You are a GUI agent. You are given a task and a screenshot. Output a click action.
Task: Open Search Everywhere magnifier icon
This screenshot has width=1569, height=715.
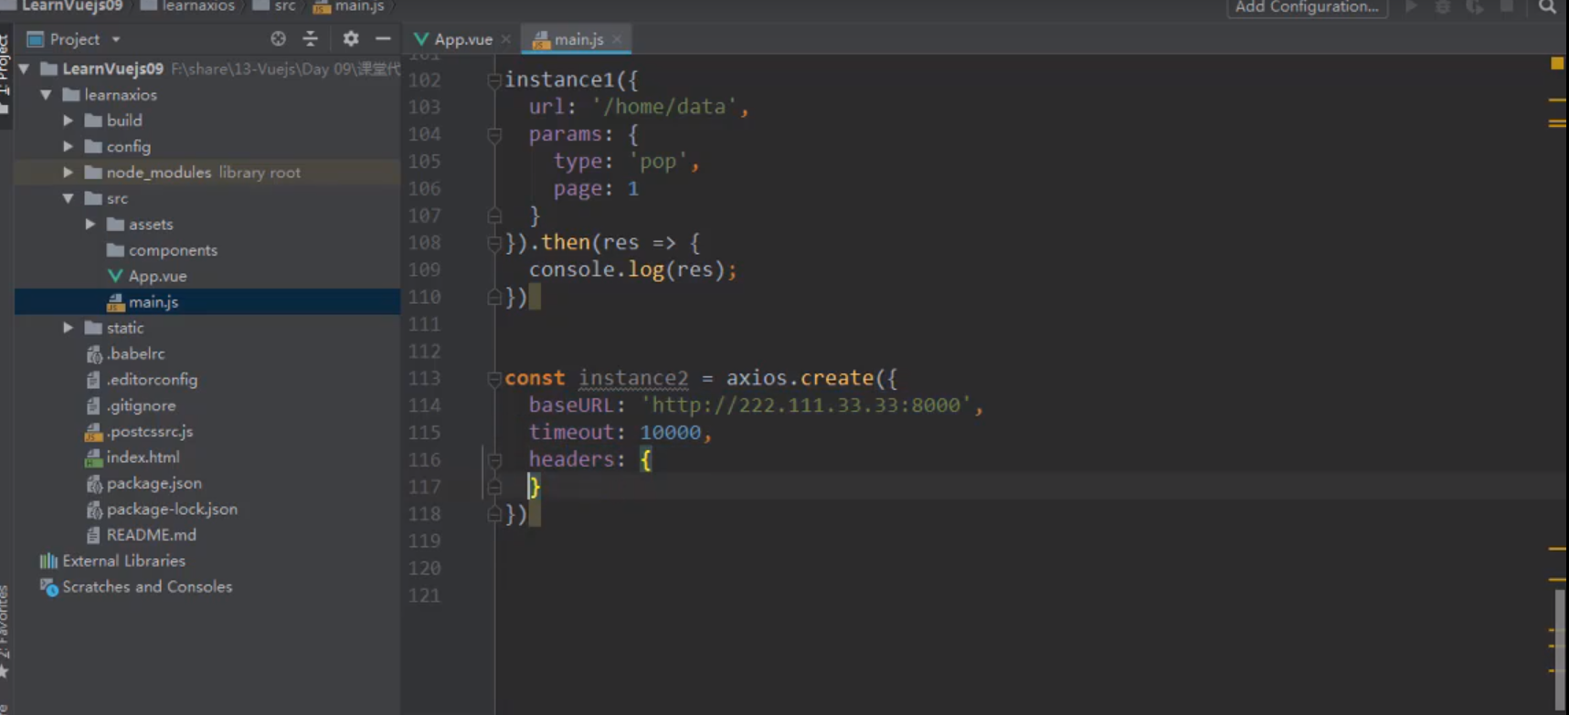[x=1547, y=7]
